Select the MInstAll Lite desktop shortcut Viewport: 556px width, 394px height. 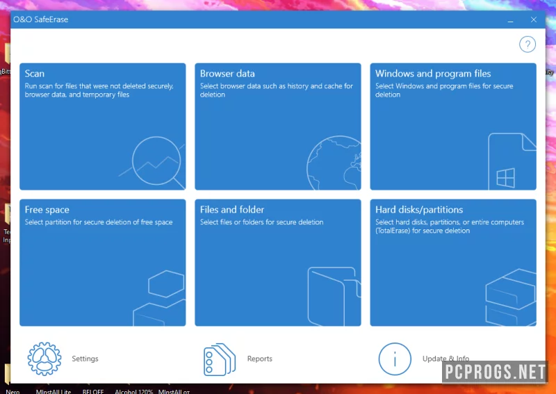pos(54,391)
